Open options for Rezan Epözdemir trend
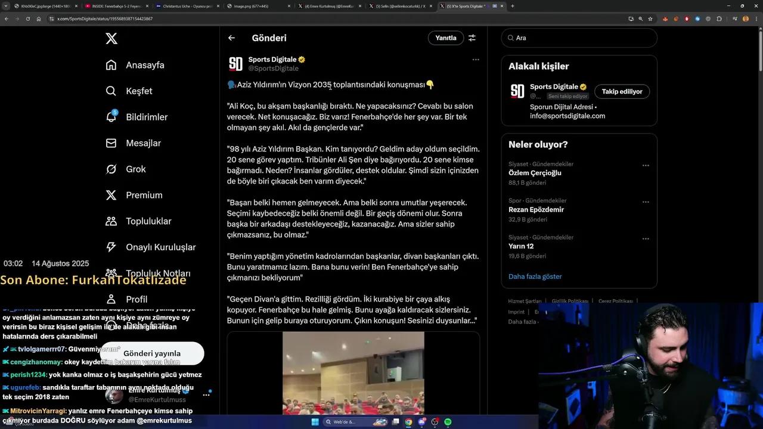 [646, 202]
